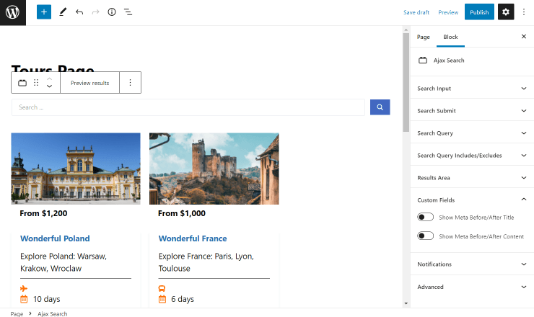Click the '6 days' duration text
The image size is (534, 317).
[183, 299]
